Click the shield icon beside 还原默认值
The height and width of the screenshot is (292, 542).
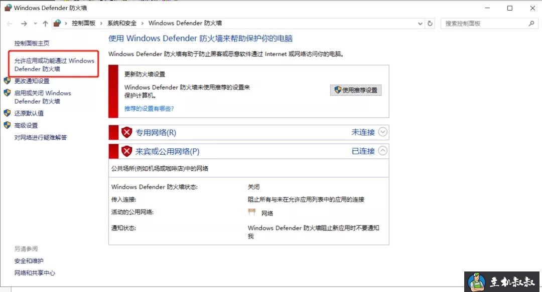pyautogui.click(x=7, y=113)
